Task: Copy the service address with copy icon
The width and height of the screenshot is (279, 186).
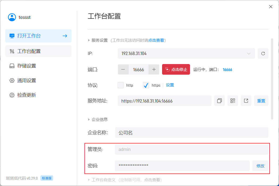Action: pos(219,101)
